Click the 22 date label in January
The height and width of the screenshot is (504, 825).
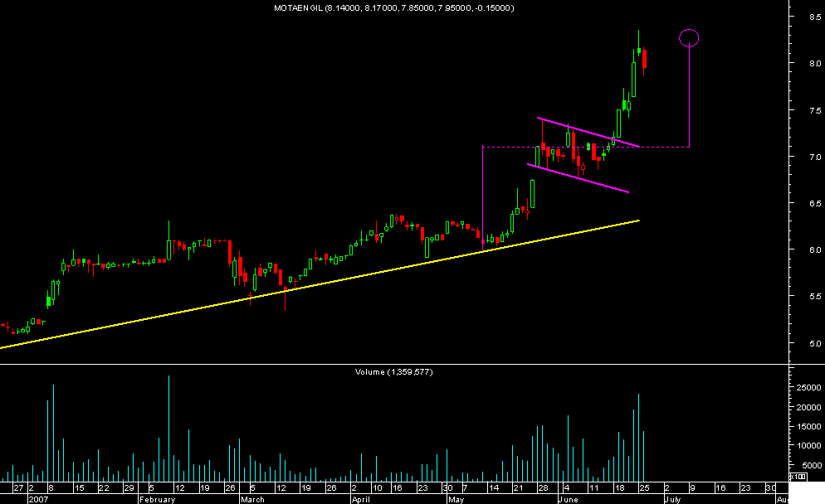pyautogui.click(x=104, y=488)
